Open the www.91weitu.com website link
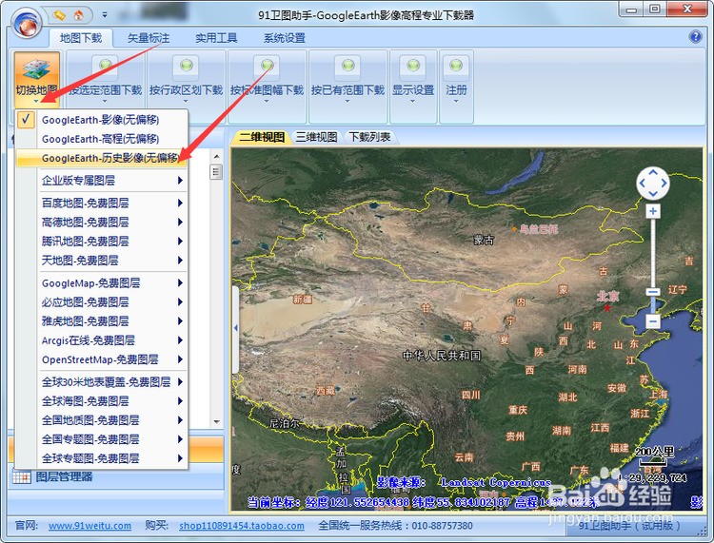This screenshot has height=543, width=714. (89, 526)
